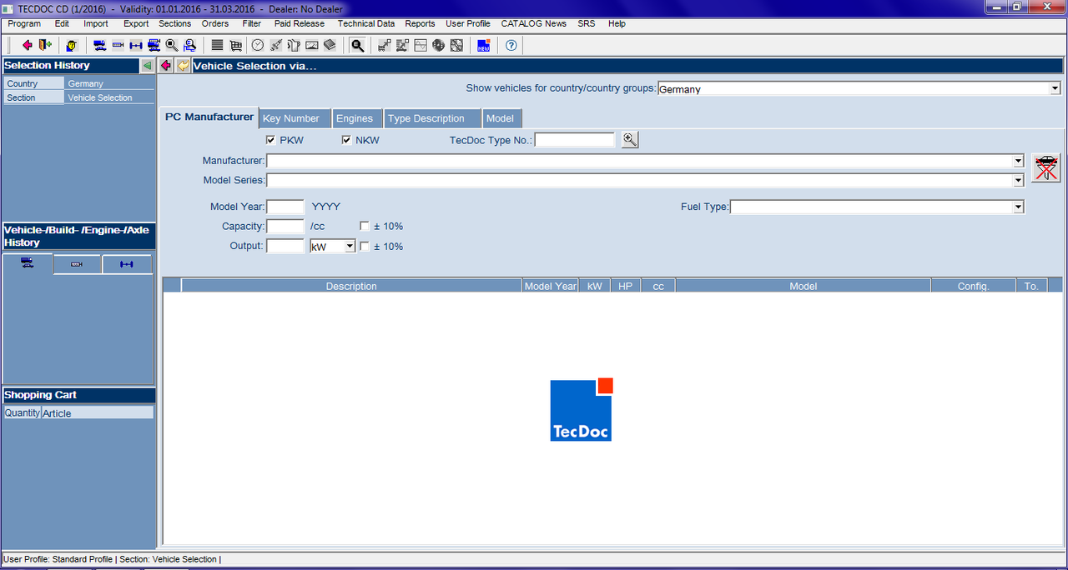Open the Sections menu
Screen dimensions: 1068x570
click(x=174, y=23)
